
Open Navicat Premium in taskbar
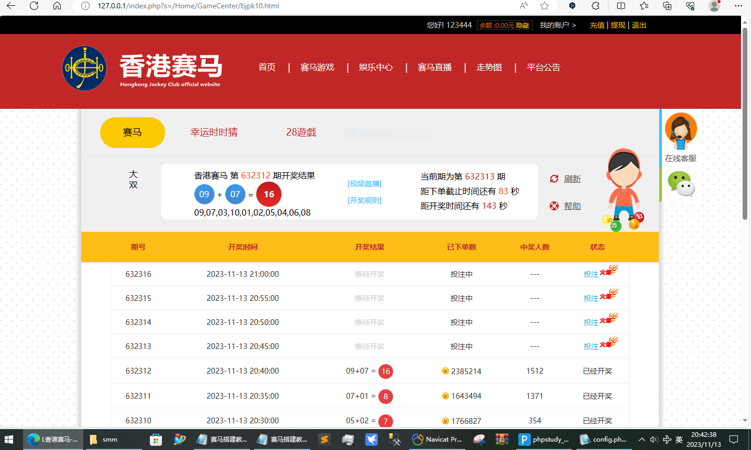coord(437,440)
